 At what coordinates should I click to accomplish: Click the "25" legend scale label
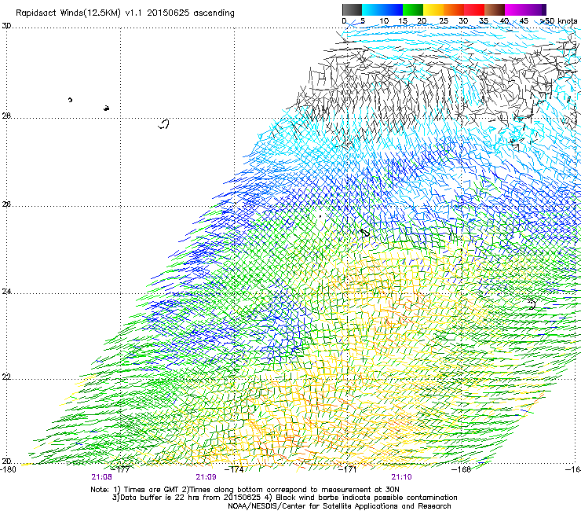coord(444,21)
